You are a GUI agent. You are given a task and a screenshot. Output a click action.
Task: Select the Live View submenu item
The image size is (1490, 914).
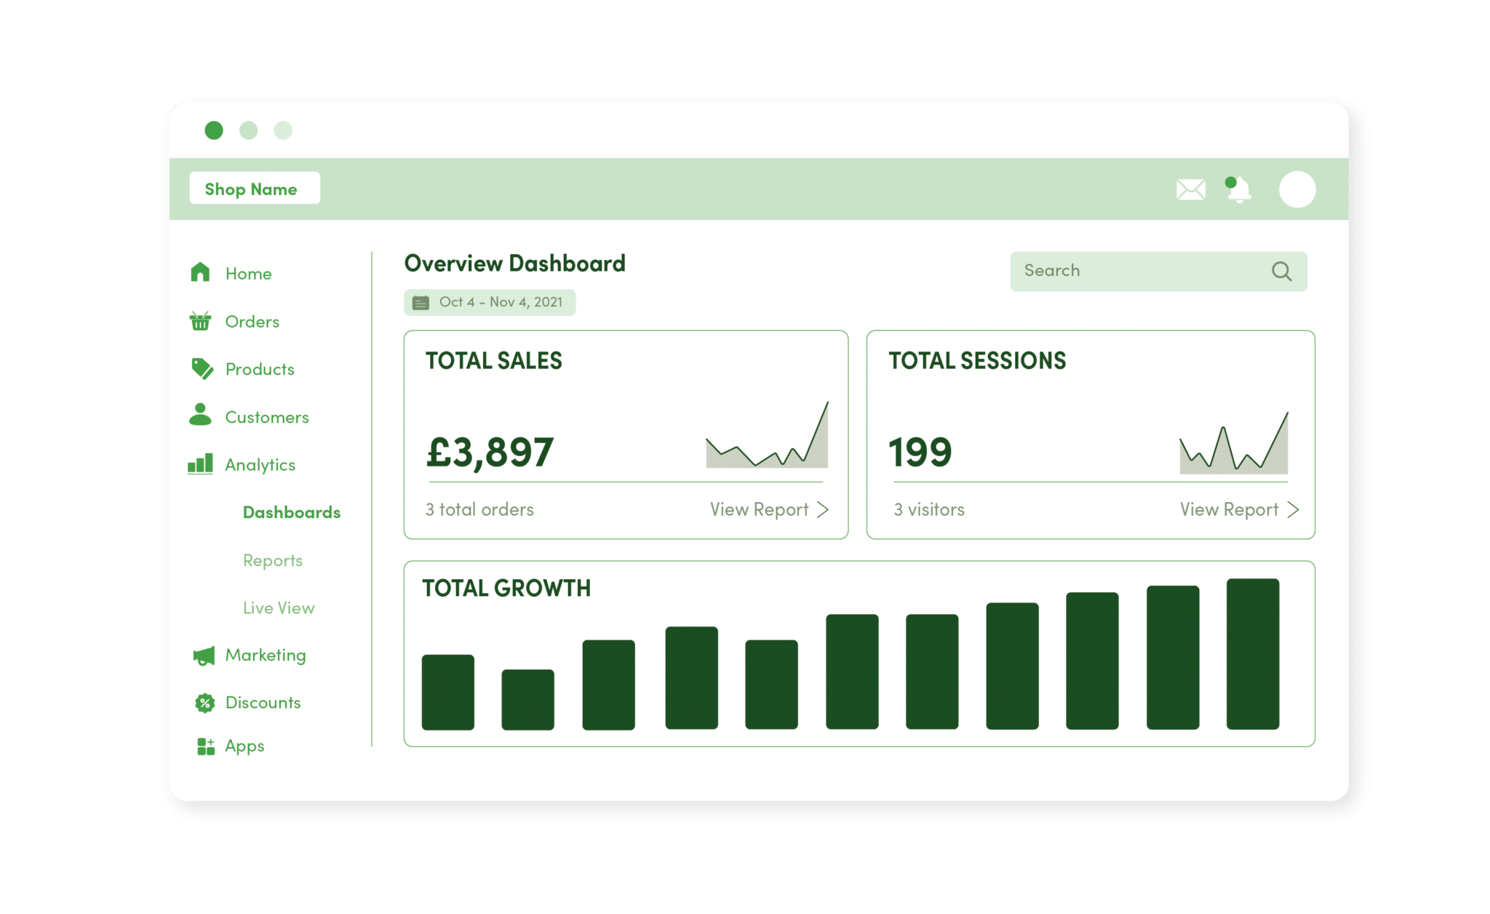[279, 608]
